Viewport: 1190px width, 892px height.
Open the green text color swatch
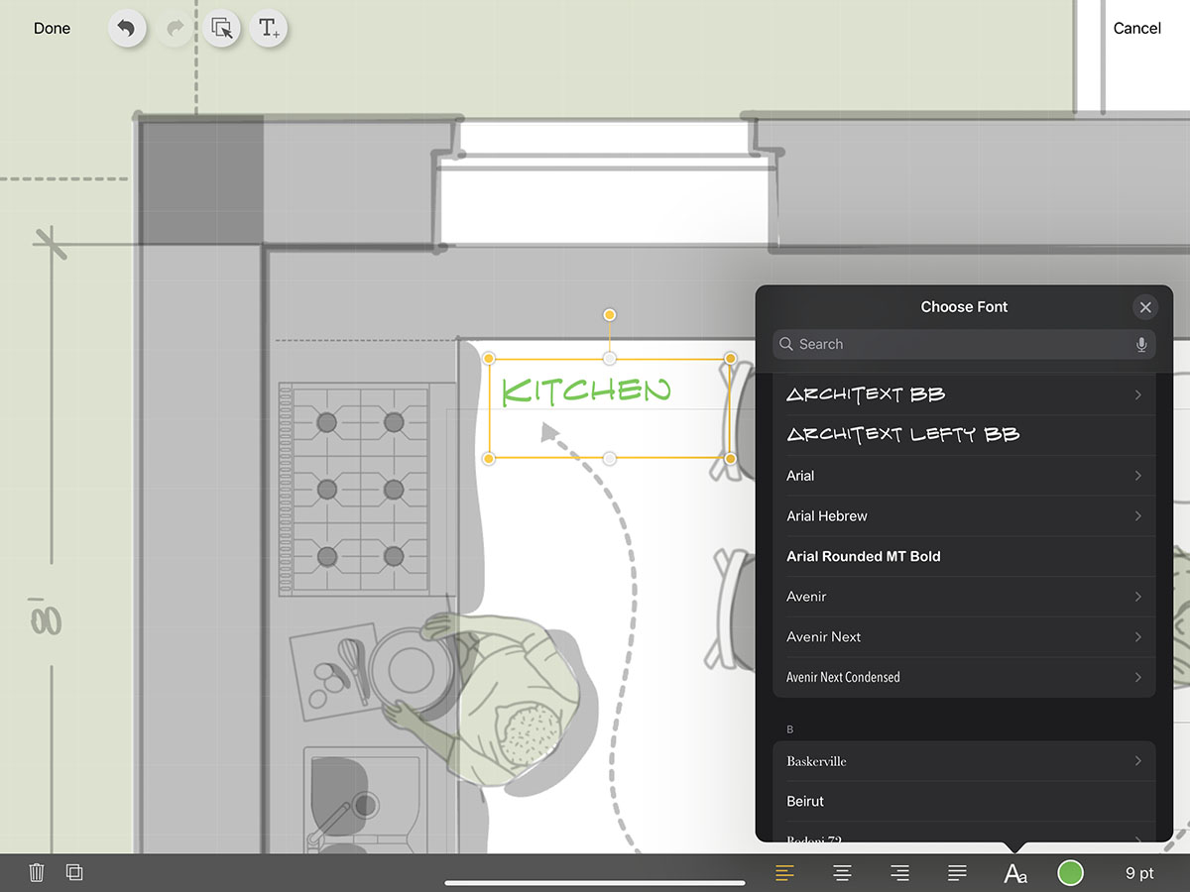coord(1070,873)
